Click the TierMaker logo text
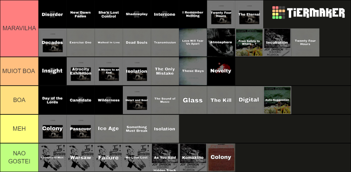 tap(316, 13)
